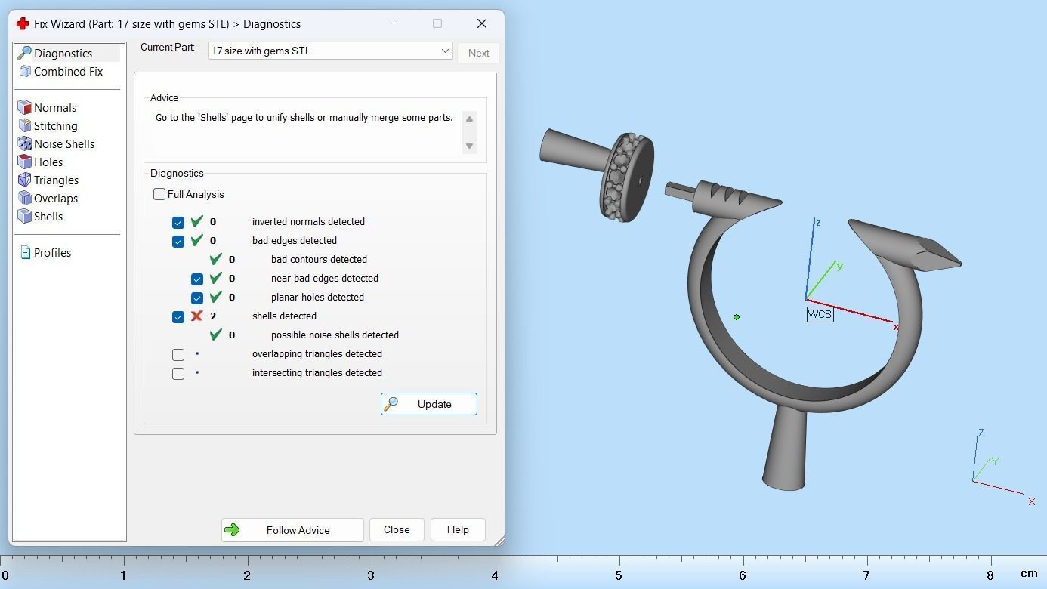Enable the Full Analysis checkbox
This screenshot has height=589, width=1047.
click(159, 194)
